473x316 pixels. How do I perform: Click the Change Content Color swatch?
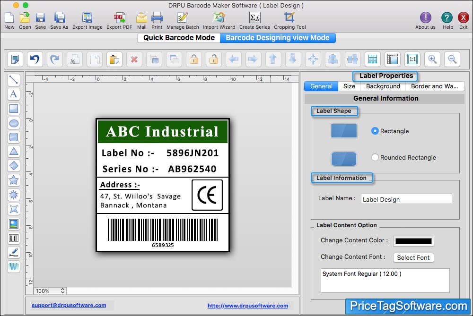coord(413,241)
